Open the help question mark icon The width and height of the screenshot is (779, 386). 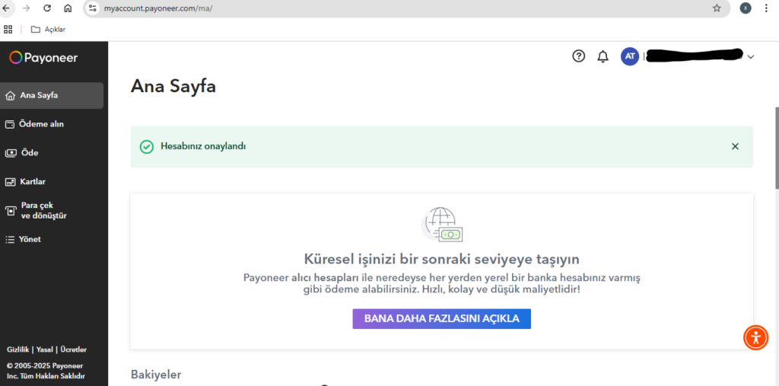tap(579, 56)
